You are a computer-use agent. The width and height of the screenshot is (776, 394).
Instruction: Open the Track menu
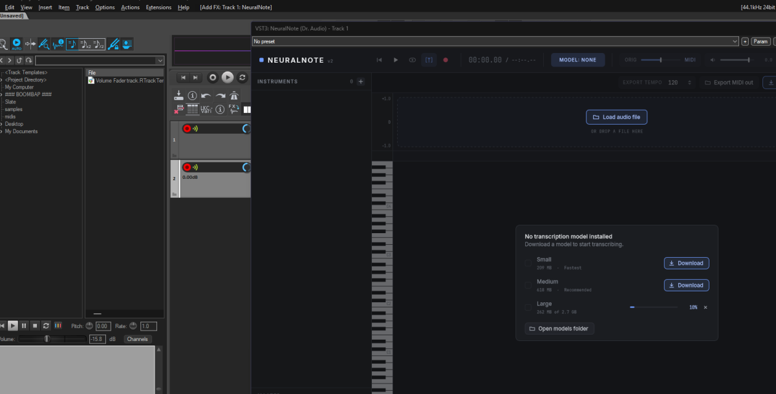[82, 7]
